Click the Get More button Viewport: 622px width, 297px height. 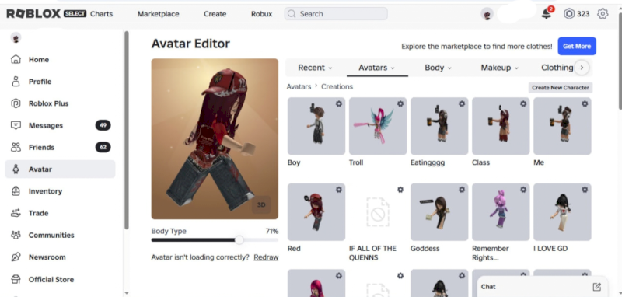[577, 46]
